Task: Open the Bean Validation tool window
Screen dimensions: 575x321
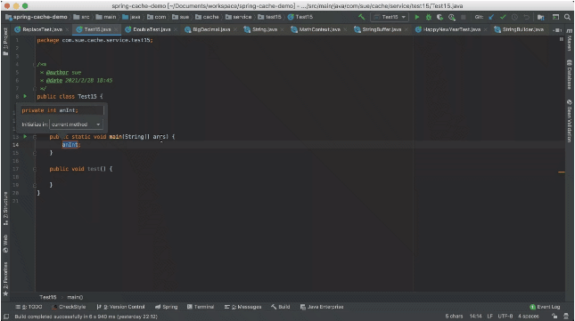Action: [570, 121]
